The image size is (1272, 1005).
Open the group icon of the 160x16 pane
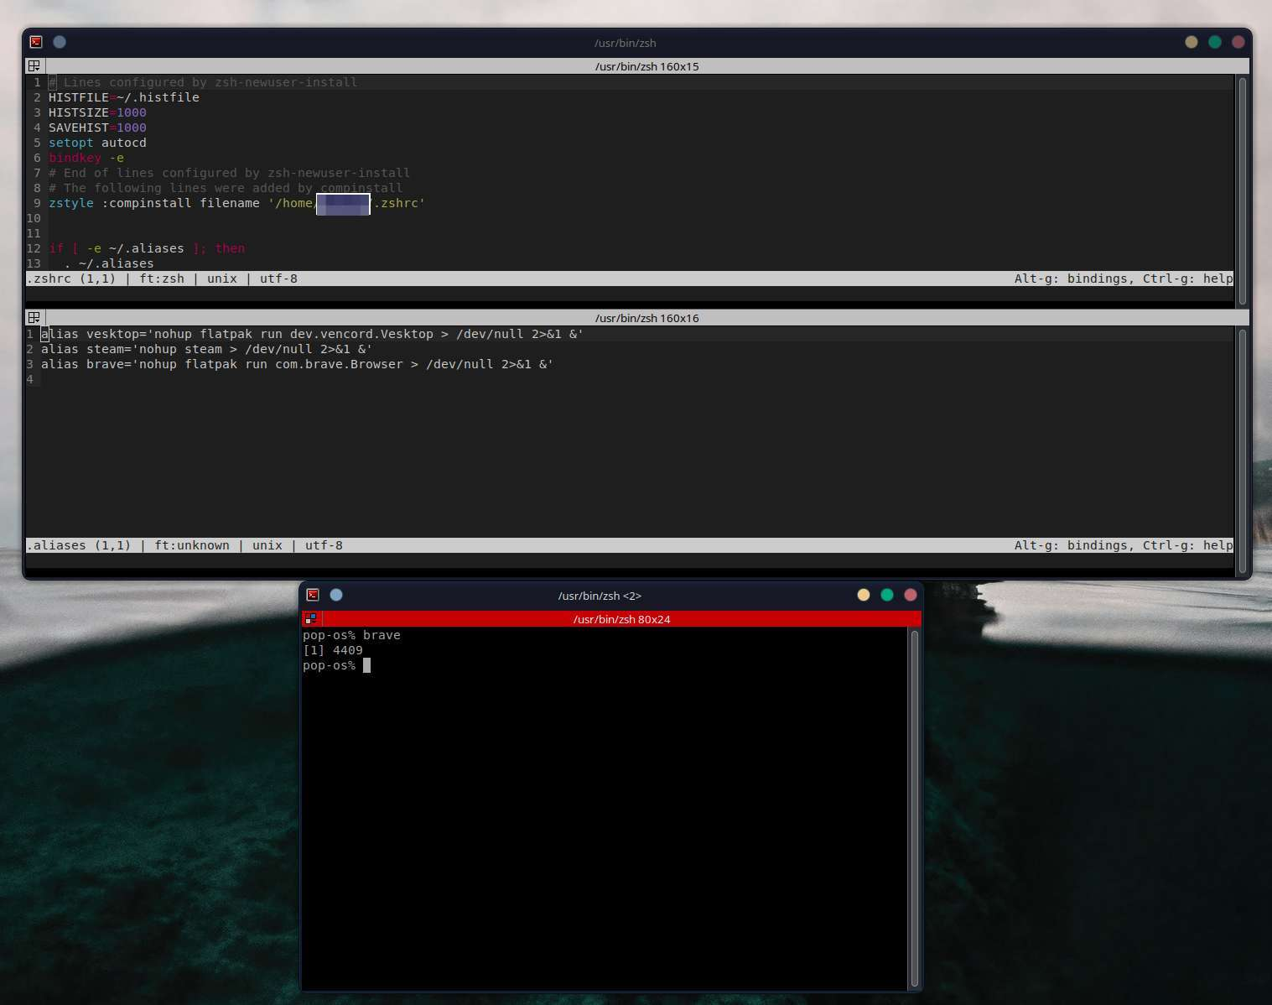click(34, 317)
